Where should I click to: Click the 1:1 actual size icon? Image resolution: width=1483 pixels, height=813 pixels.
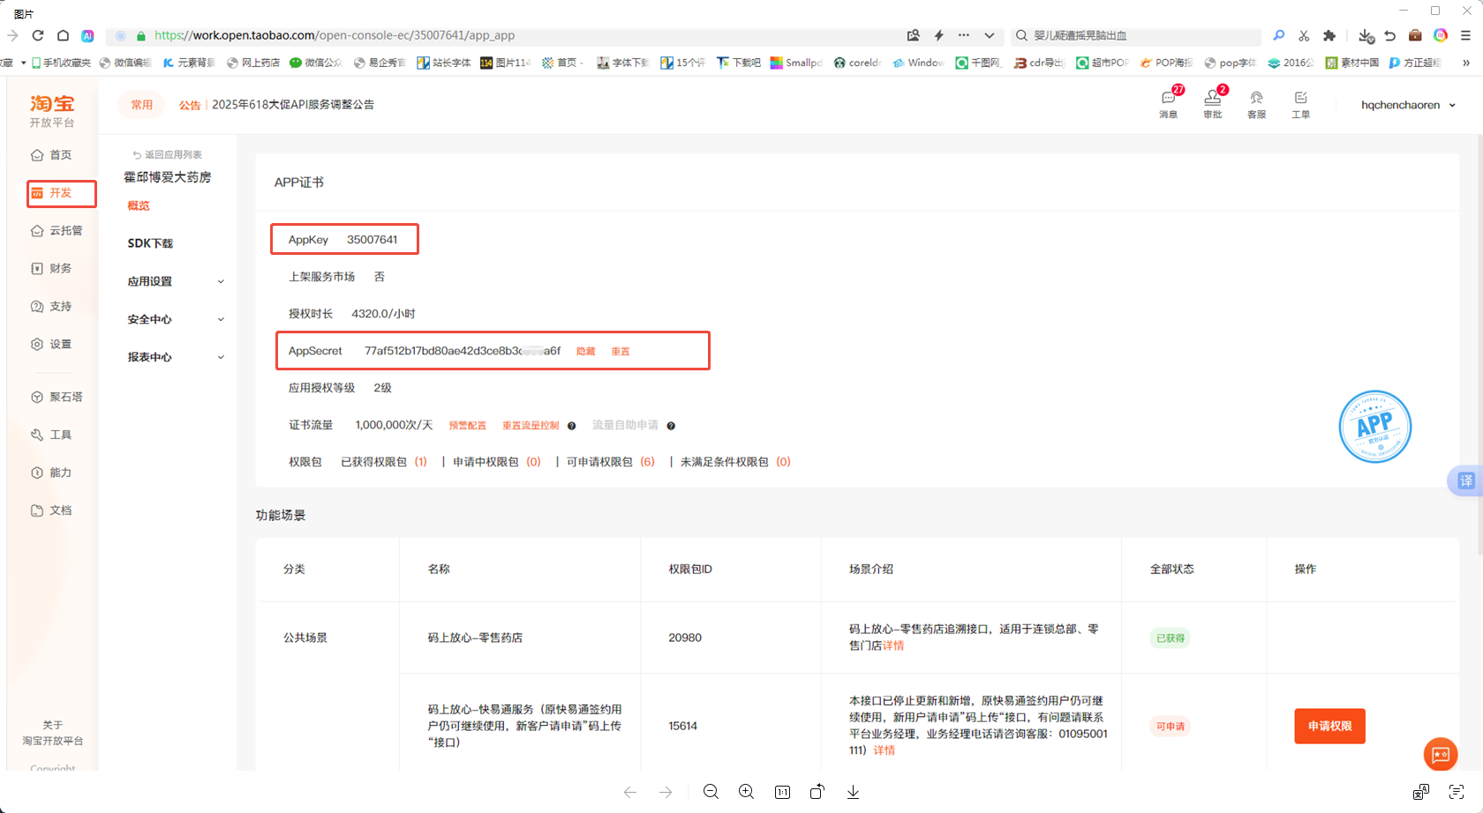[783, 792]
